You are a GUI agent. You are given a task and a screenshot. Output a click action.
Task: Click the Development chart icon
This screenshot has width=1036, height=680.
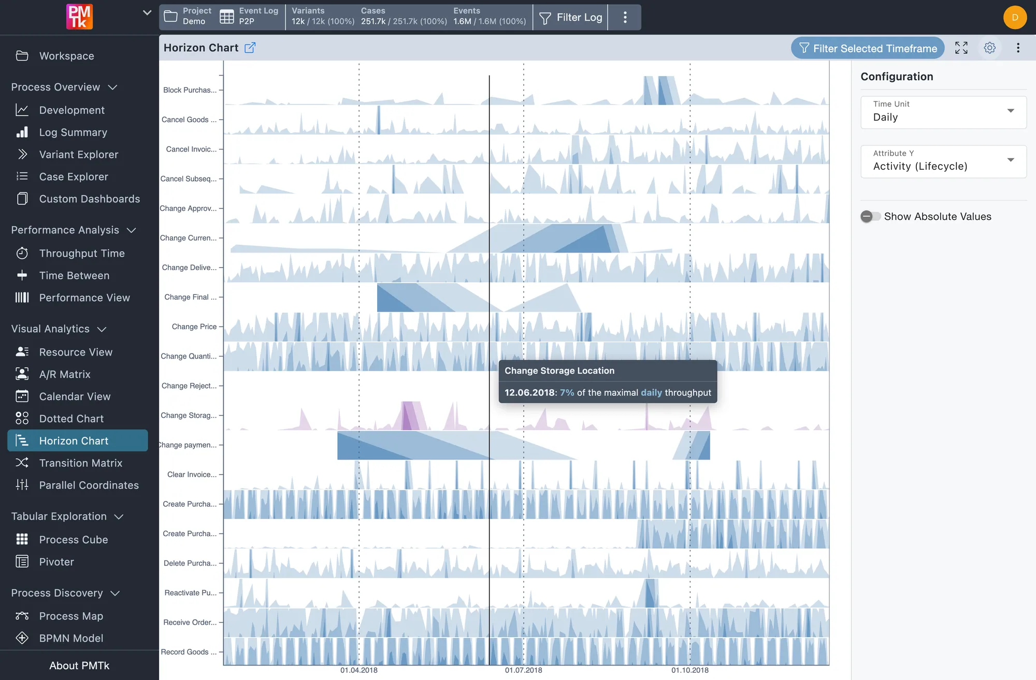[x=22, y=110]
